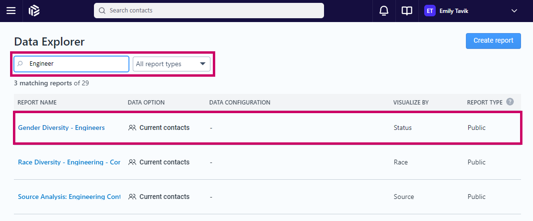Click the app logo icon
The width and height of the screenshot is (533, 221).
pyautogui.click(x=34, y=11)
